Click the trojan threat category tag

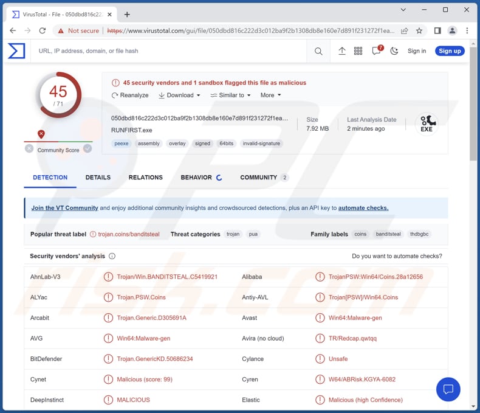233,234
